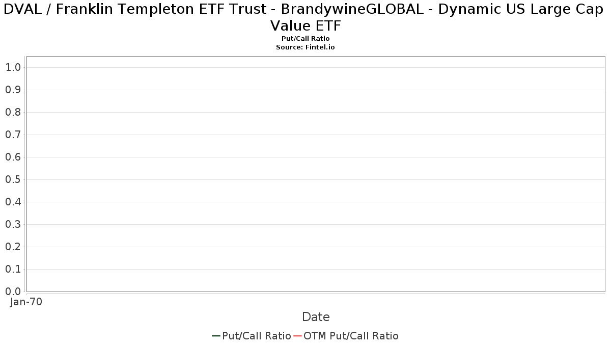Click the 0.2 y-axis label
Screen dimensions: 611x344
click(x=13, y=247)
